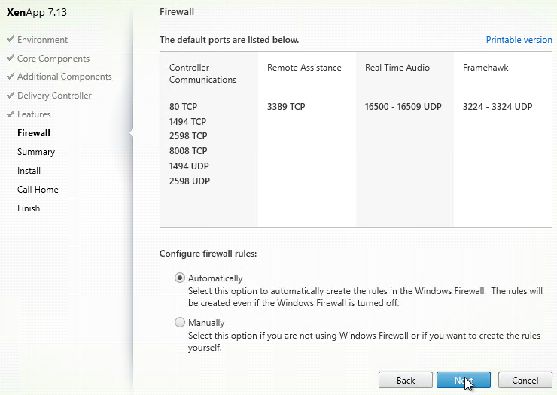Image resolution: width=557 pixels, height=395 pixels.
Task: Click the 1494 TCP port entry
Action: point(187,121)
